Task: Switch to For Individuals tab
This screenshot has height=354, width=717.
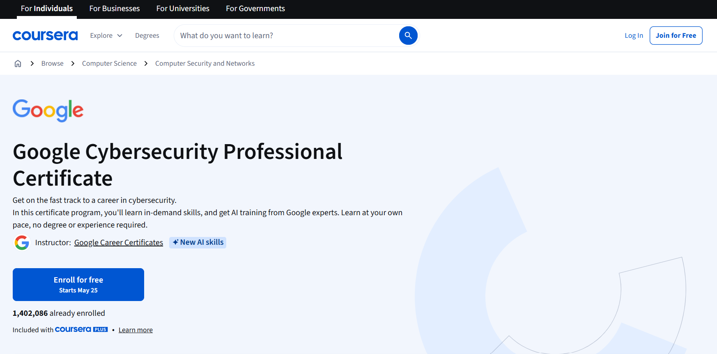Action: [x=47, y=9]
